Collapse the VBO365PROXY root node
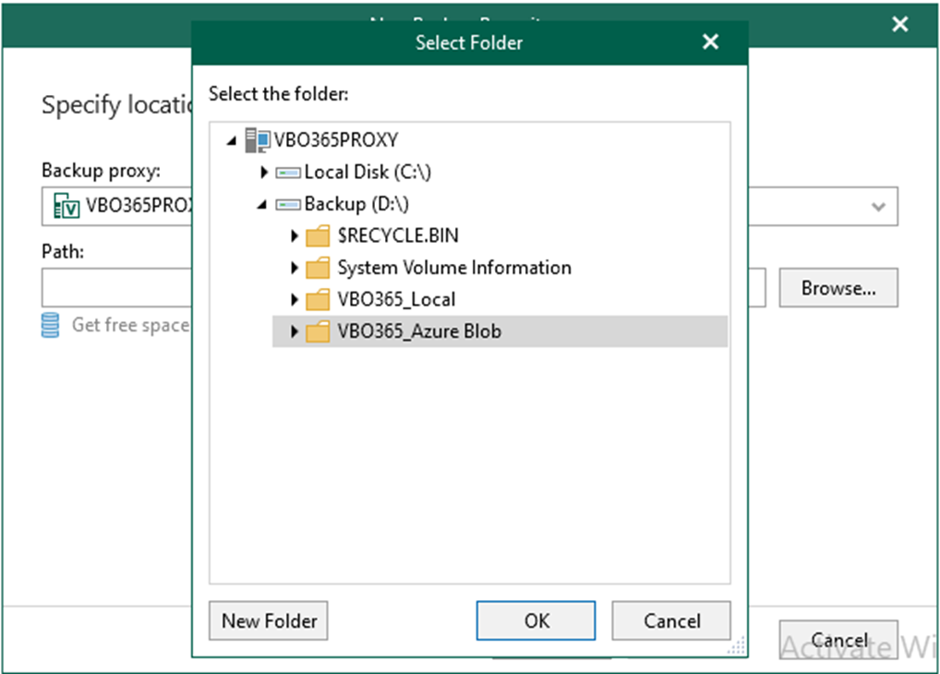This screenshot has height=674, width=940. (x=232, y=141)
